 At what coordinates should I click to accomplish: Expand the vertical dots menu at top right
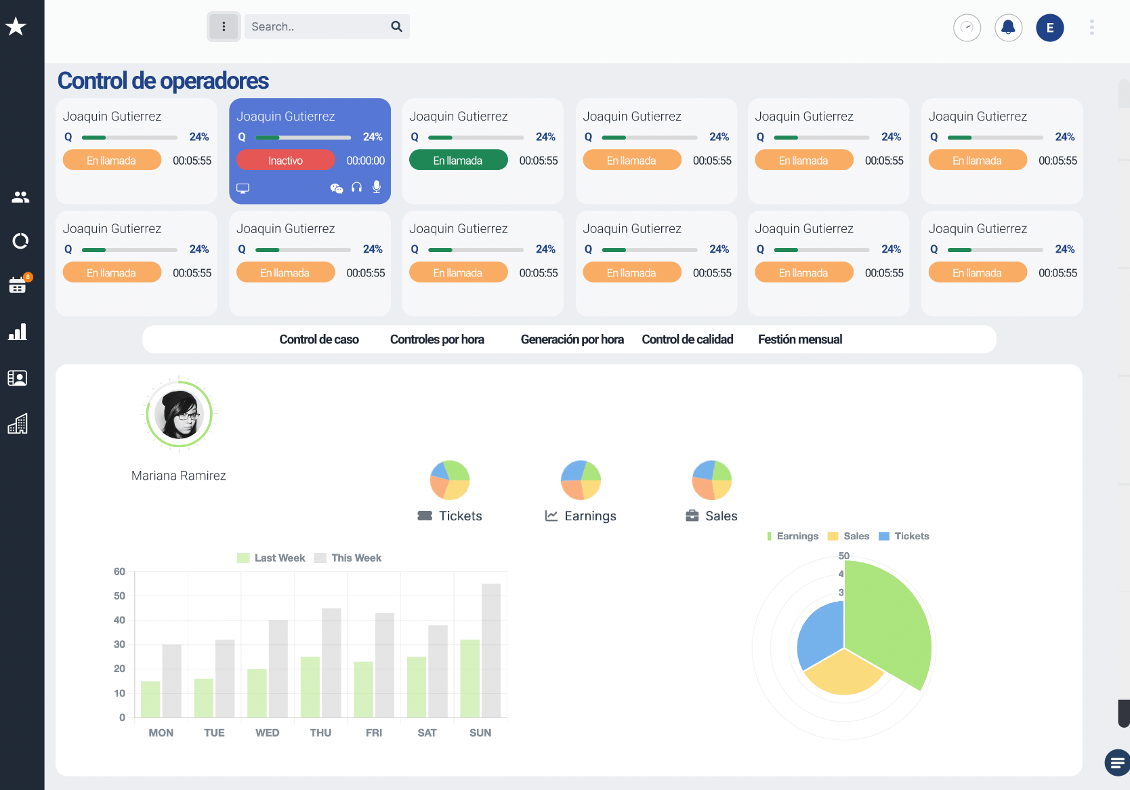pos(1091,27)
